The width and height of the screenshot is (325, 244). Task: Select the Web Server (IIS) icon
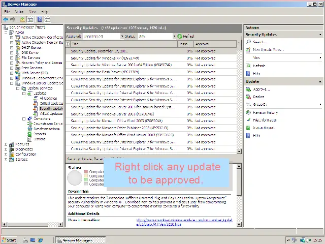click(x=18, y=73)
